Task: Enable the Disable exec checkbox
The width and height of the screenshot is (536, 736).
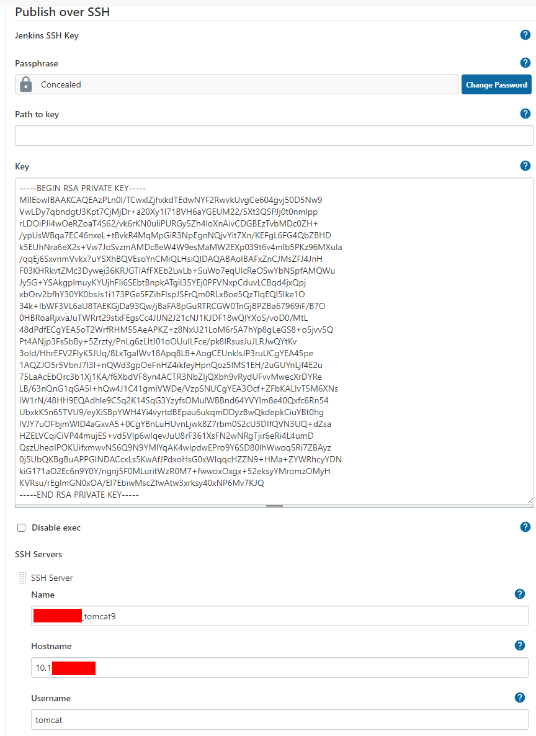Action: click(x=22, y=527)
